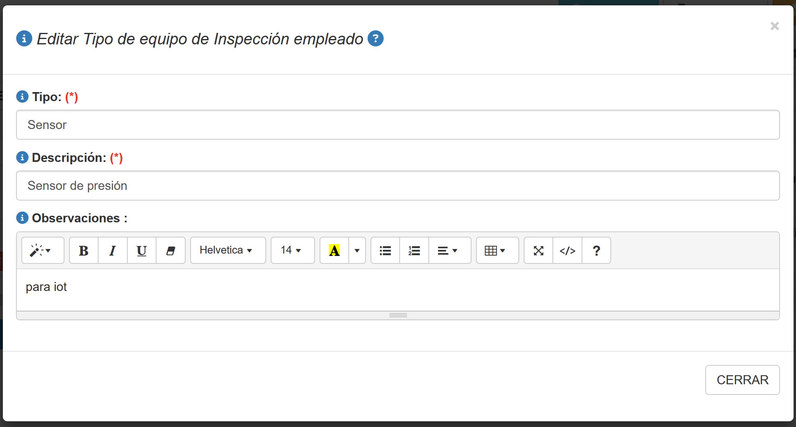Open the editor help question mark
Screen dimensions: 796x427
[x=596, y=250]
